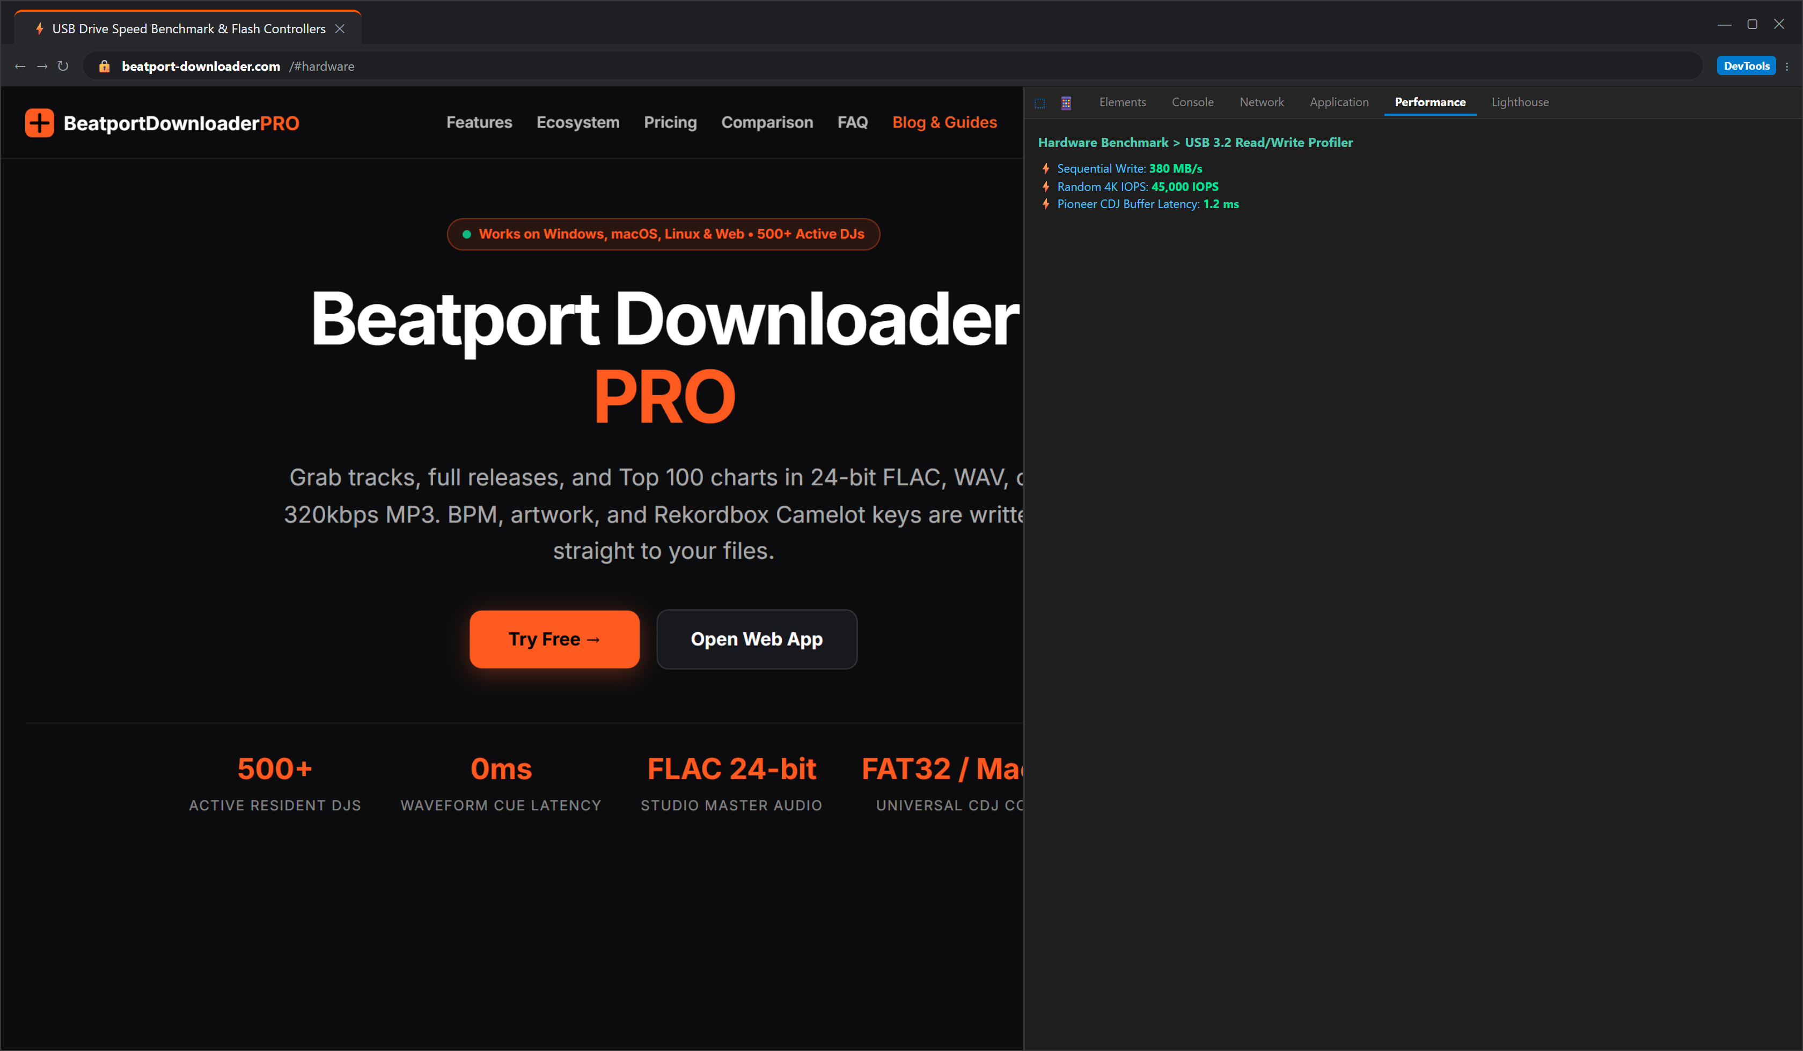
Task: Open the Blog & Guides link
Action: tap(944, 122)
